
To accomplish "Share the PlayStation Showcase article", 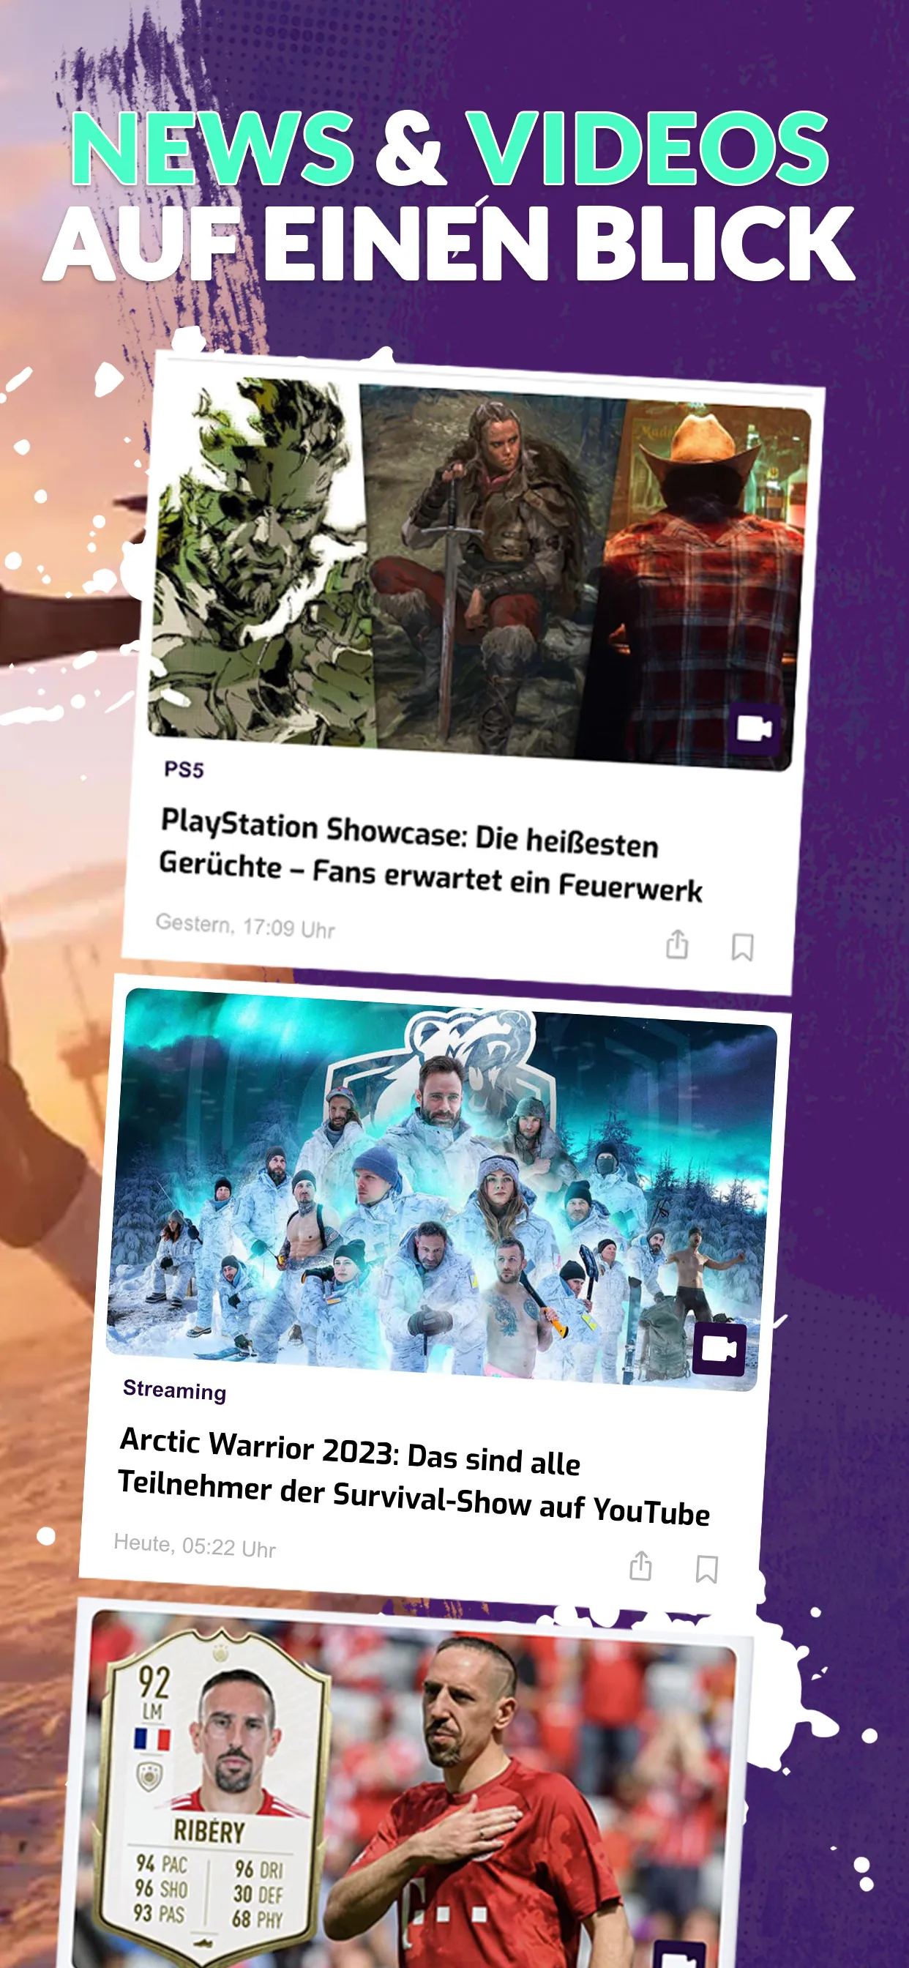I will tap(677, 944).
